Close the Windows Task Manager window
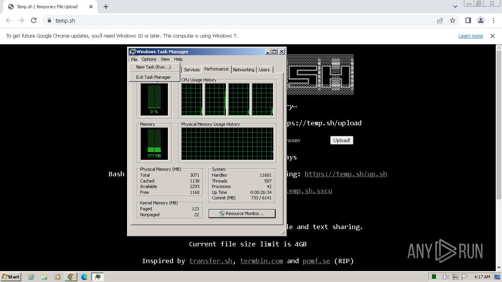The width and height of the screenshot is (502, 282). [282, 52]
